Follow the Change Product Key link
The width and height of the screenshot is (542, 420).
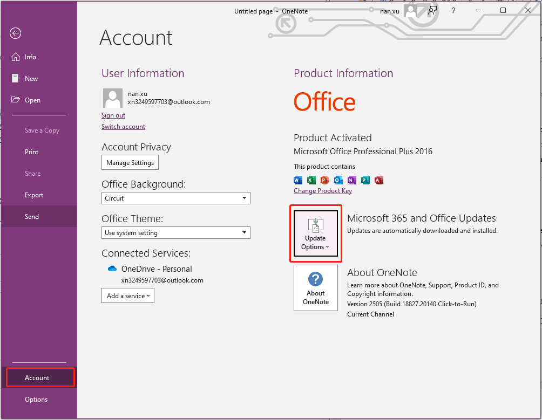click(x=323, y=191)
